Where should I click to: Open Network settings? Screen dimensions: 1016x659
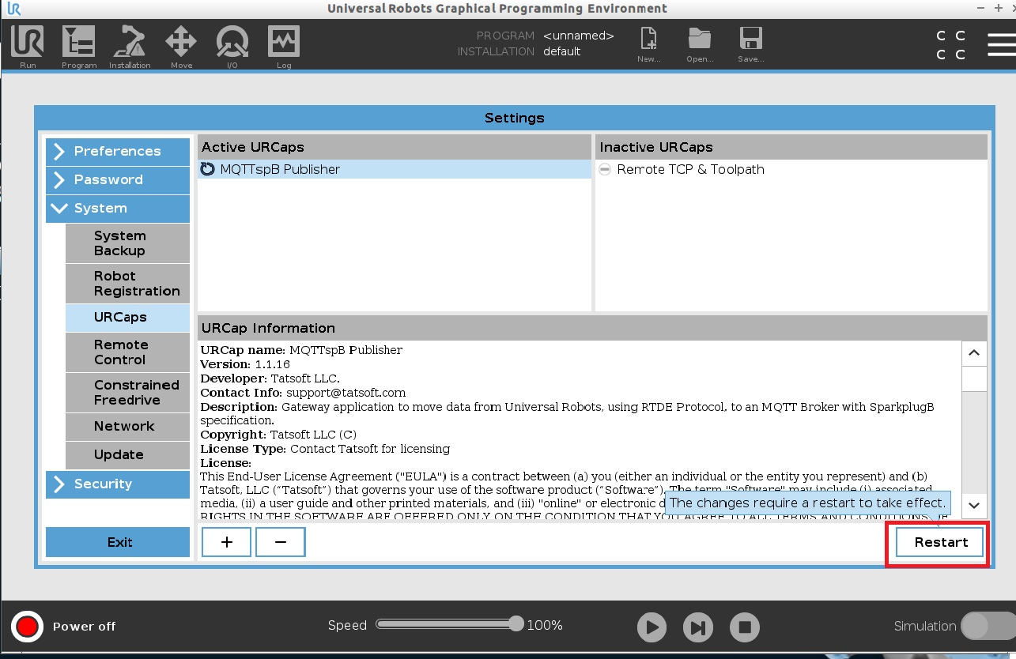(x=127, y=427)
